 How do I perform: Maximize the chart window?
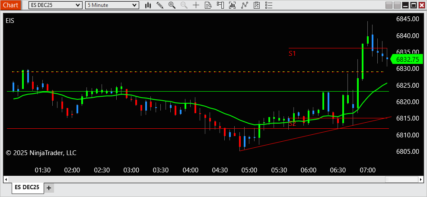click(x=413, y=5)
